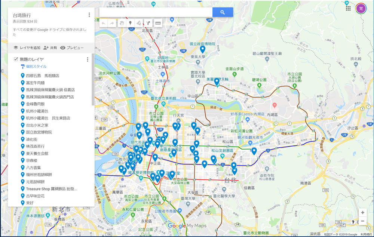Zoom out with the minus button
374x237 pixels.
(x=362, y=221)
